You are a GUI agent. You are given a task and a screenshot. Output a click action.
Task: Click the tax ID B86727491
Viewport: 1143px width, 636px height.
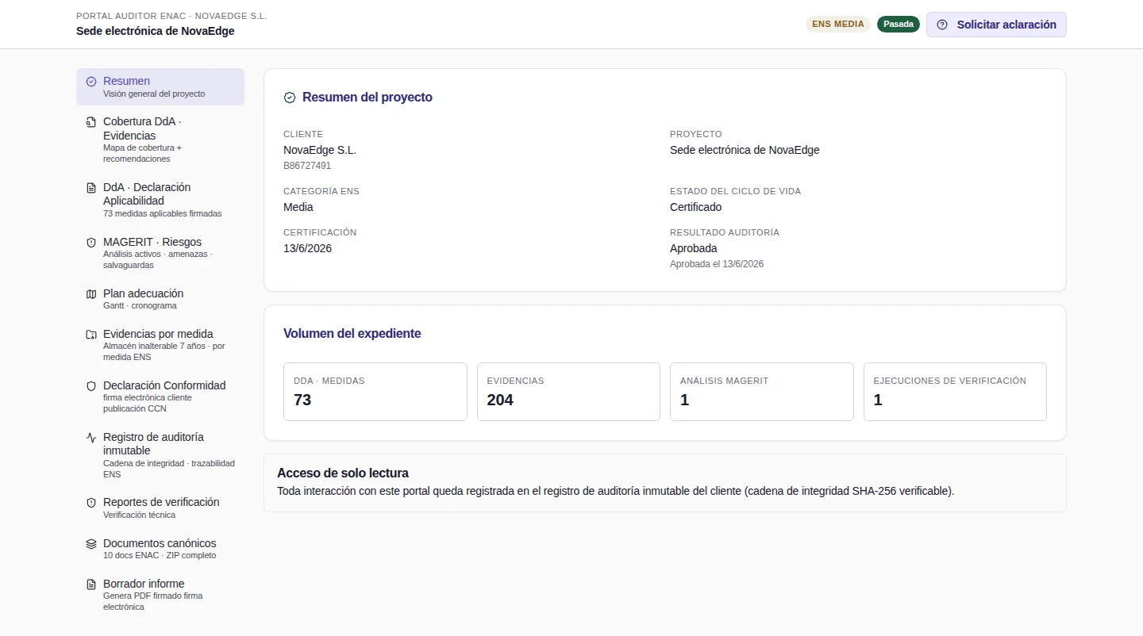point(307,166)
